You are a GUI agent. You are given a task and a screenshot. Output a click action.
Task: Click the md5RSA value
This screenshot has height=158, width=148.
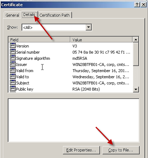[80, 58]
